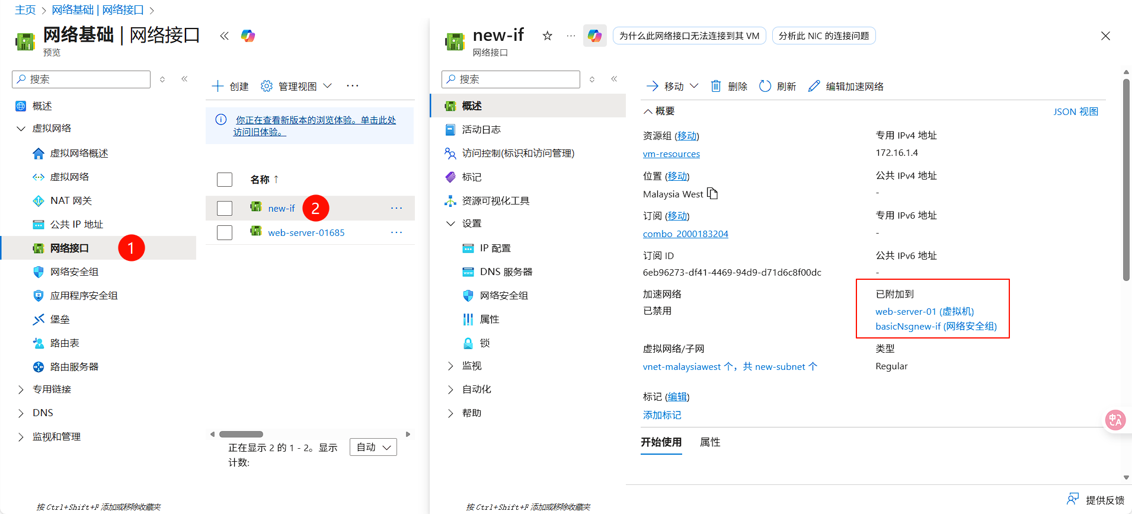Screen dimensions: 1132x514
Task: Expand the 自动化 section
Action: coord(450,390)
